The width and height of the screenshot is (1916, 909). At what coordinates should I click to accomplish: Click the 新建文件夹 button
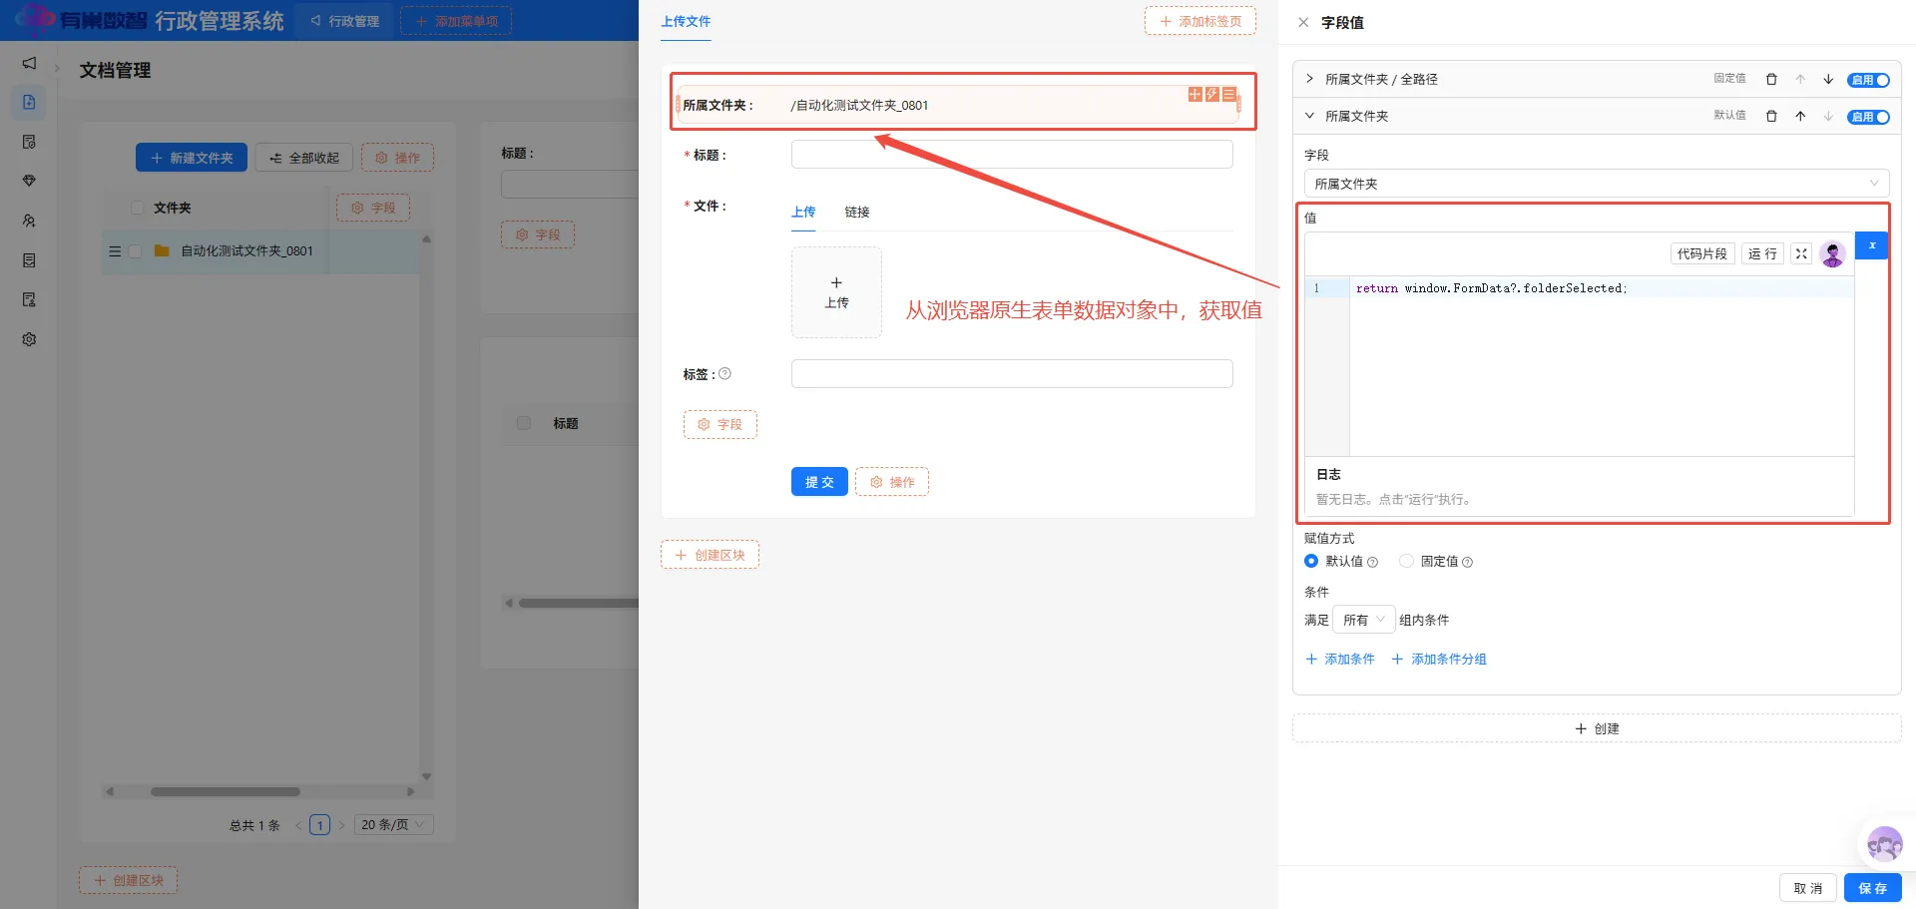point(192,158)
